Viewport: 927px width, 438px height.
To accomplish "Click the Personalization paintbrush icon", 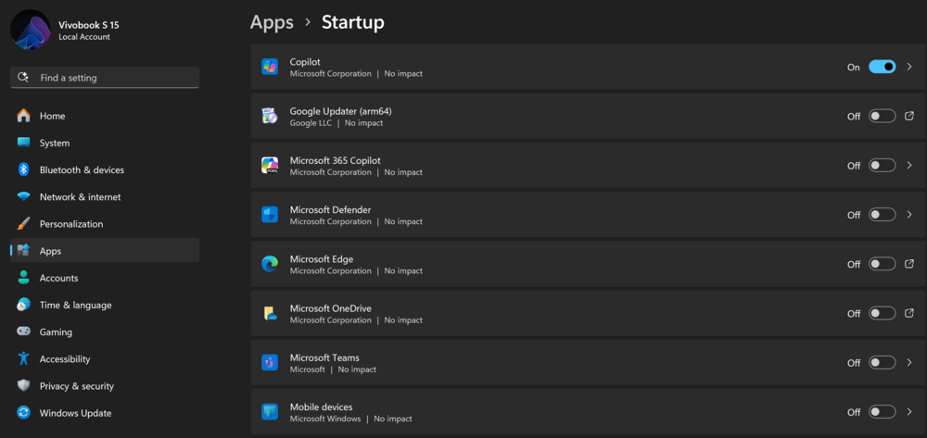I will click(24, 224).
